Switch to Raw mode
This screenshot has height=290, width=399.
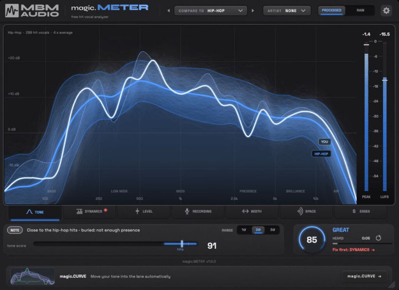tap(360, 11)
